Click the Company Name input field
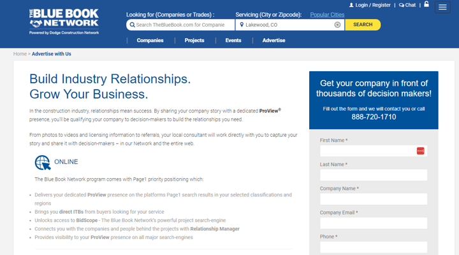Screen dimensions: 459x255 click(373, 199)
